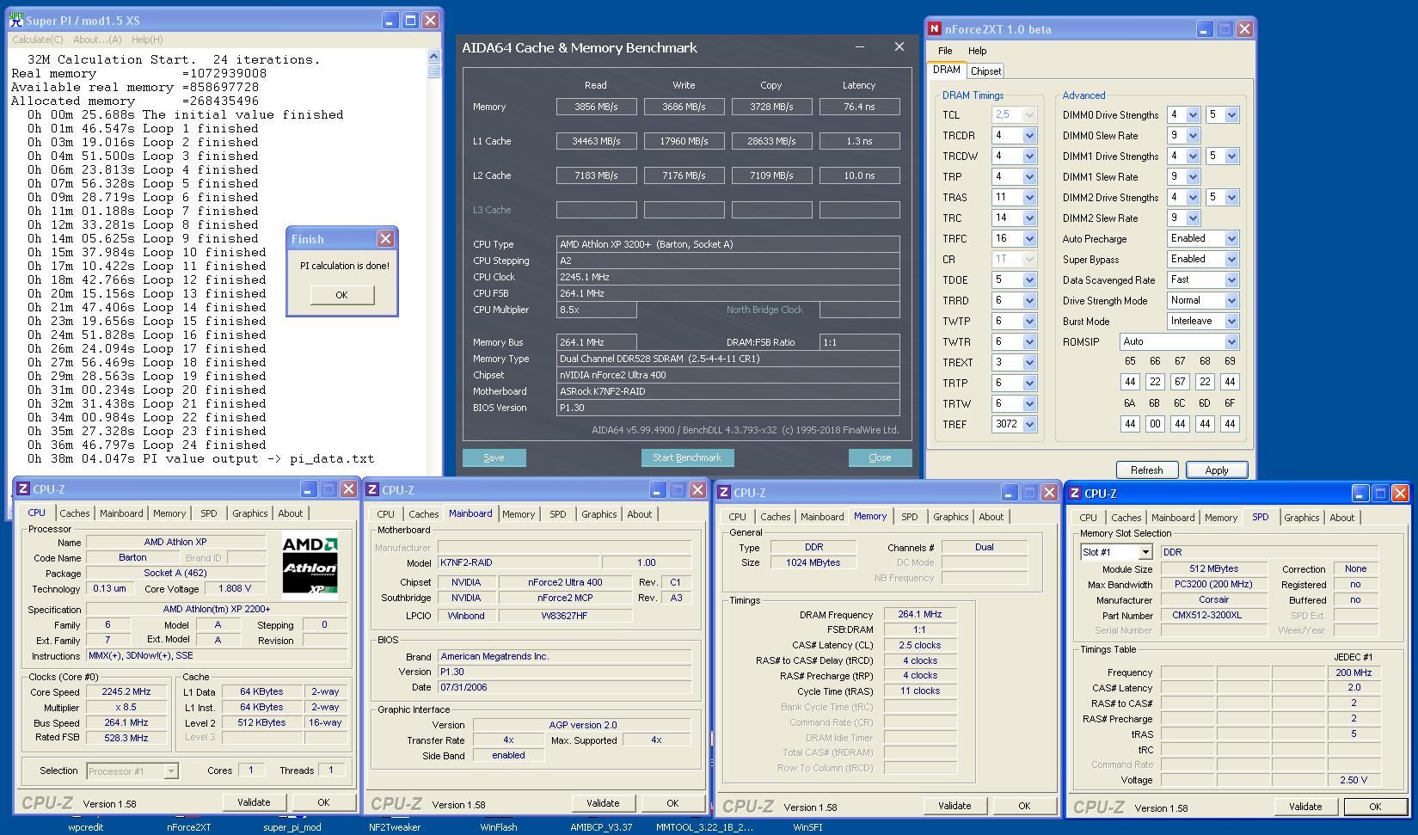Click ROMSIP register 6B value field
The image size is (1418, 835).
(x=1155, y=424)
